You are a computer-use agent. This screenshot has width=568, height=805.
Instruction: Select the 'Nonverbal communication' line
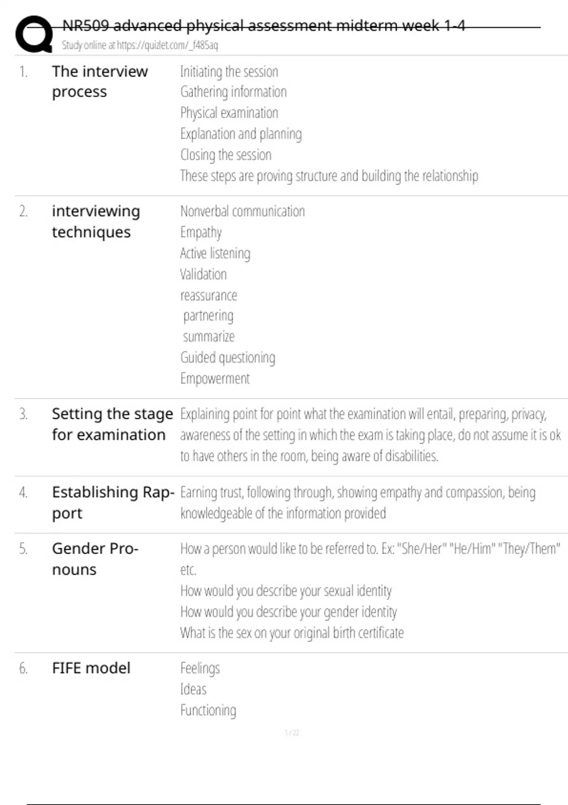242,211
